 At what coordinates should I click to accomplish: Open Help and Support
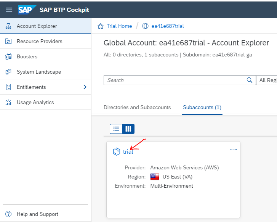[x=46, y=214]
